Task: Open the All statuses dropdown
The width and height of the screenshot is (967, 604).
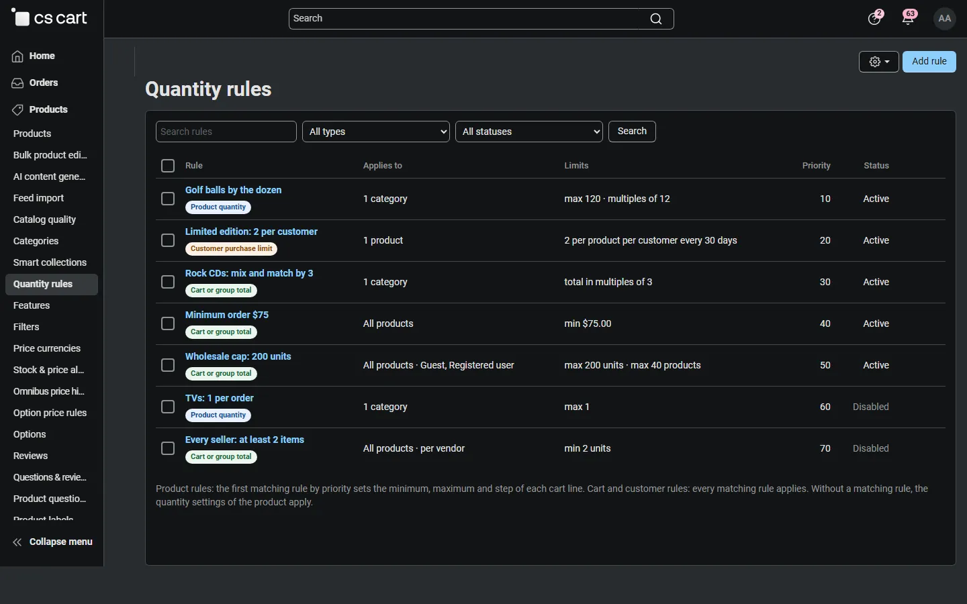Action: tap(529, 132)
